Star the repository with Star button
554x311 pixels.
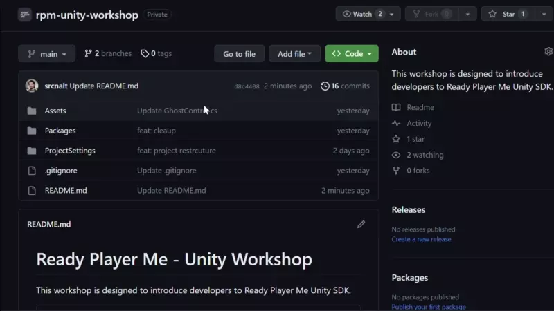point(508,14)
